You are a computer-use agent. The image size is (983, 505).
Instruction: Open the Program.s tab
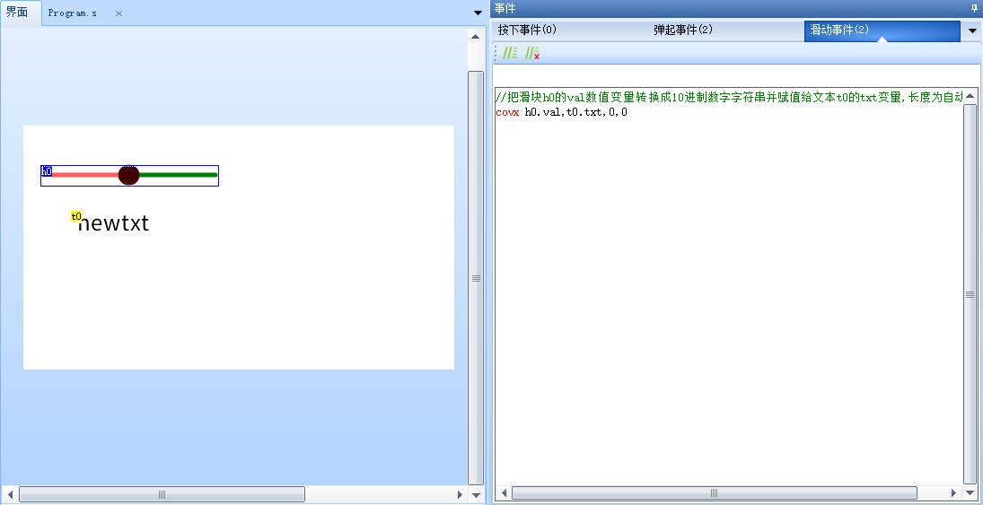click(x=73, y=13)
